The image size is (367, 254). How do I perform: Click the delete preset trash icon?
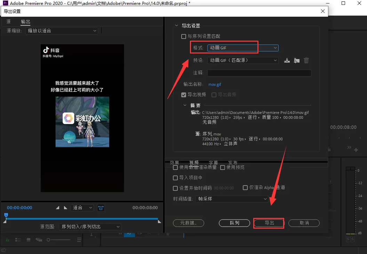pos(306,60)
